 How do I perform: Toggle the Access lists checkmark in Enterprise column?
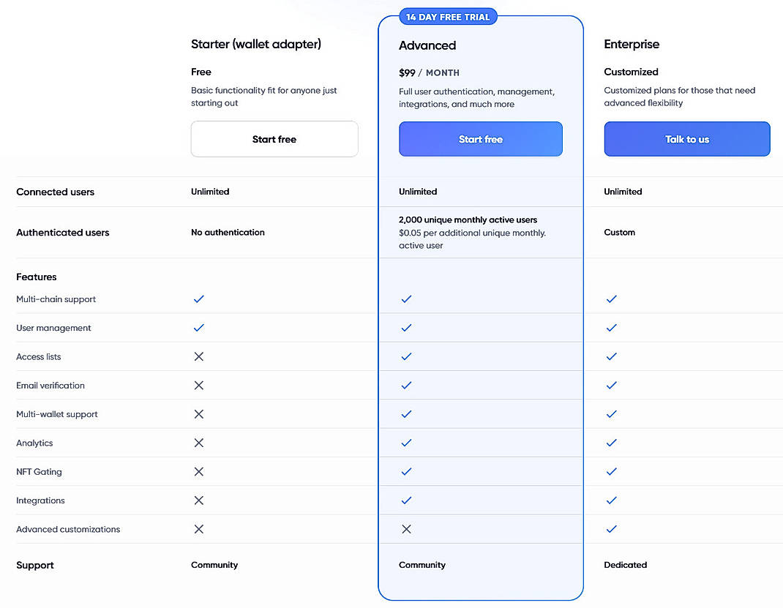pyautogui.click(x=611, y=356)
